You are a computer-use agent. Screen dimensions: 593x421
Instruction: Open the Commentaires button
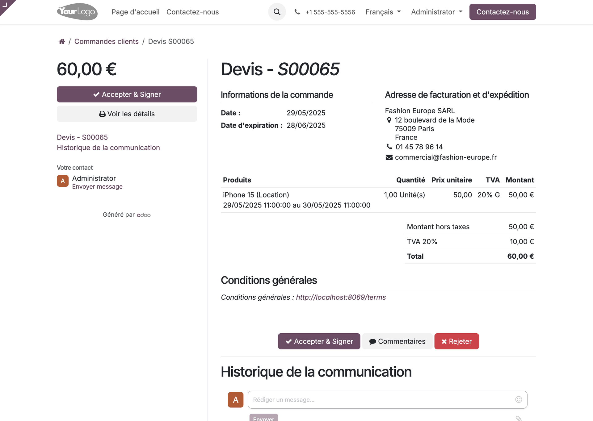tap(397, 341)
